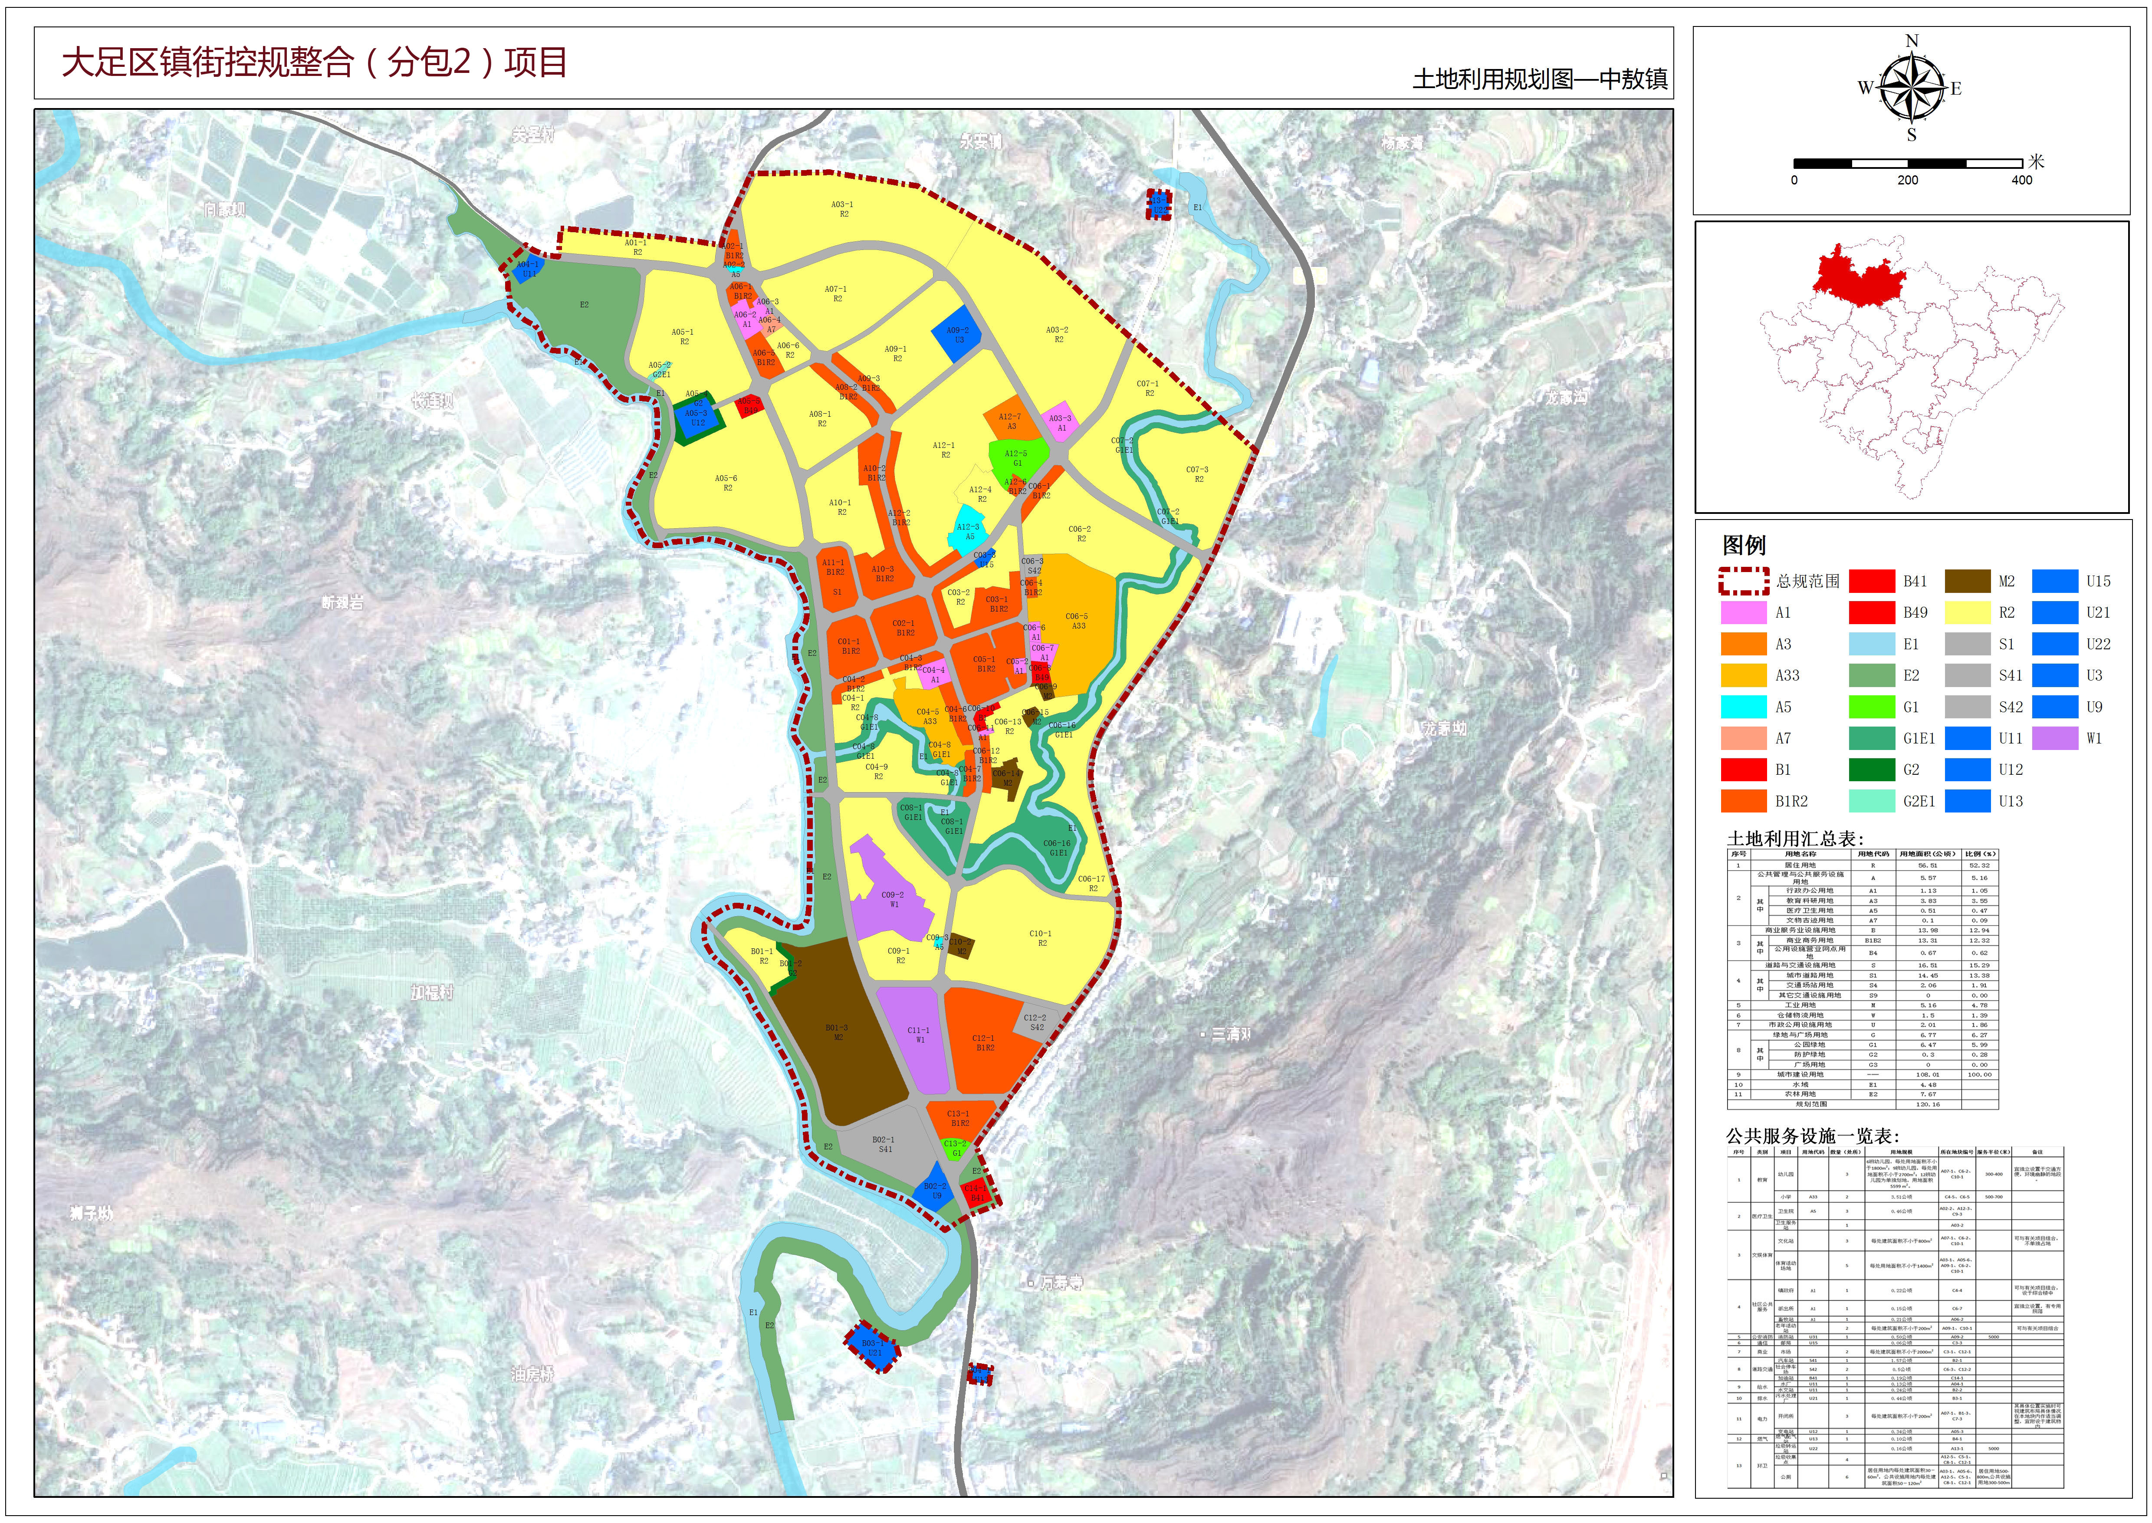Click the 土地利用汇总表 table heading
The image size is (2152, 1523).
1795,839
